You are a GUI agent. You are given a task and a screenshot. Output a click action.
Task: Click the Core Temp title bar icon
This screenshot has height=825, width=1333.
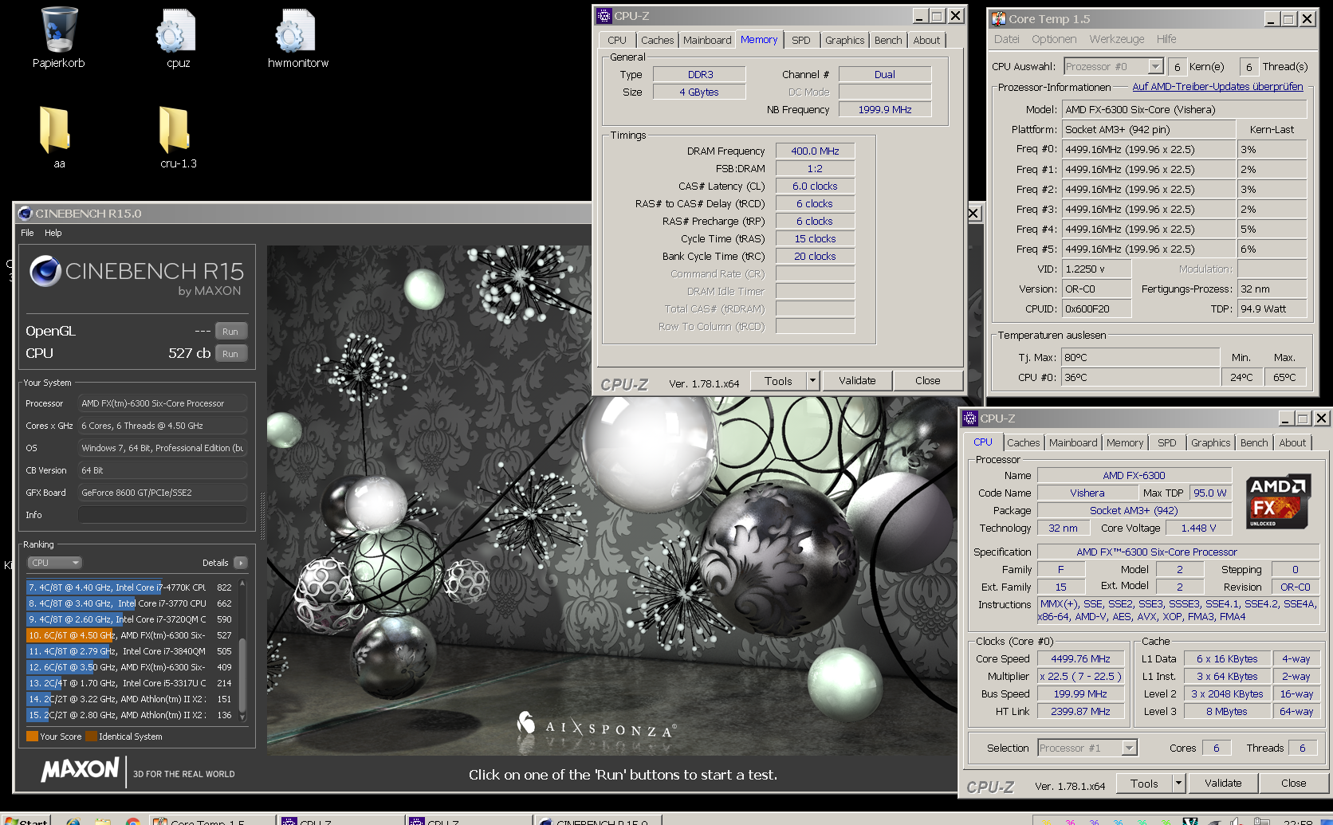click(998, 18)
